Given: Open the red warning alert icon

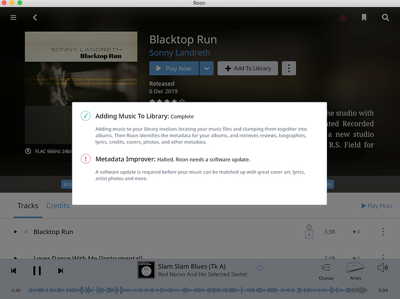Looking at the screenshot, I should click(x=343, y=17).
